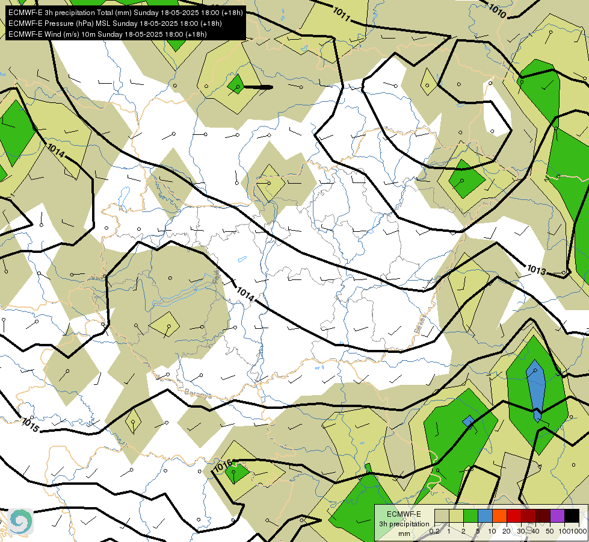Select the tan 0.2–1 mm legend swatch
This screenshot has width=589, height=542.
click(x=442, y=516)
